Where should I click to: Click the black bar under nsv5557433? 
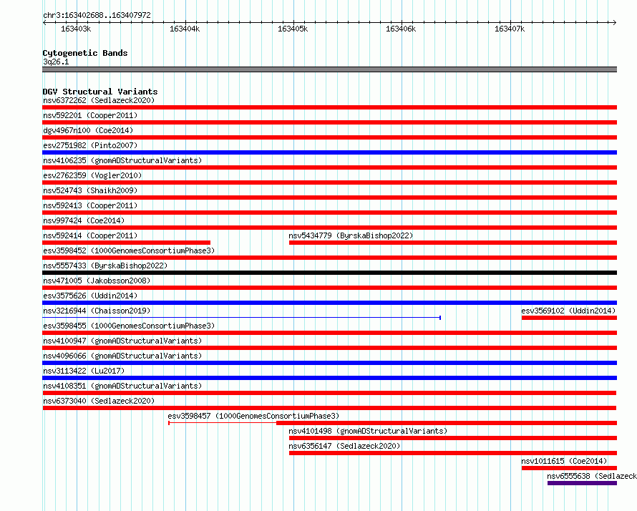coord(329,273)
